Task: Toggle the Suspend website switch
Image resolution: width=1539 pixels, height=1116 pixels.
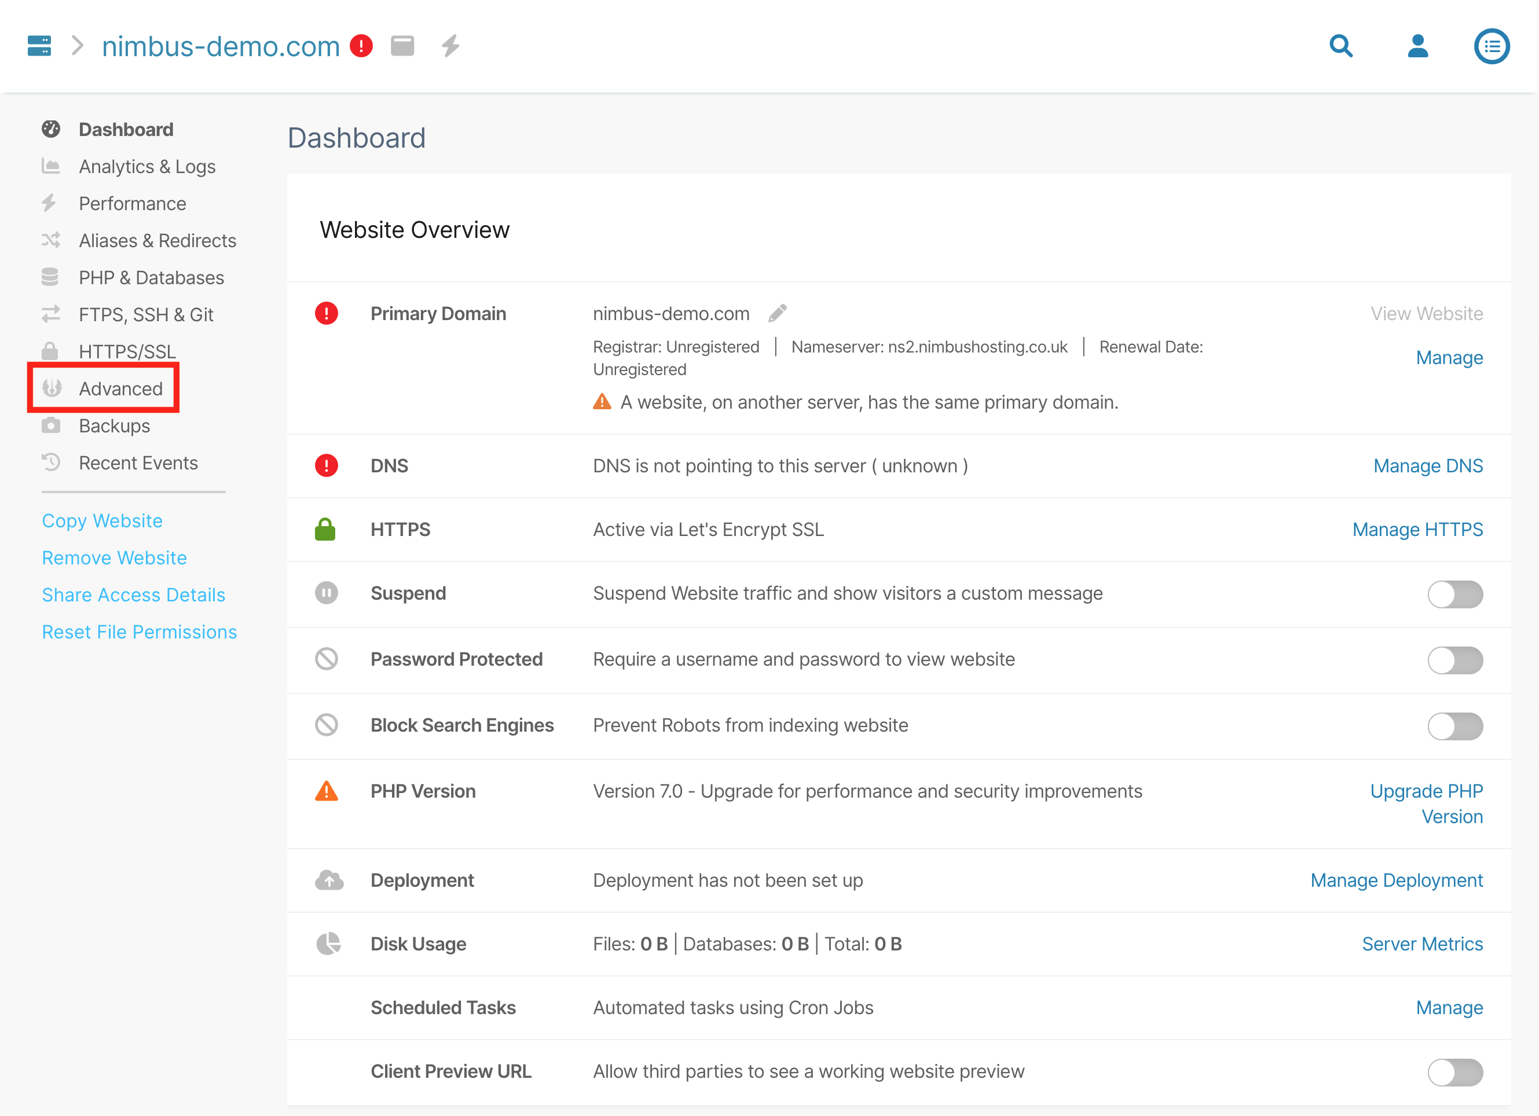Action: 1454,594
